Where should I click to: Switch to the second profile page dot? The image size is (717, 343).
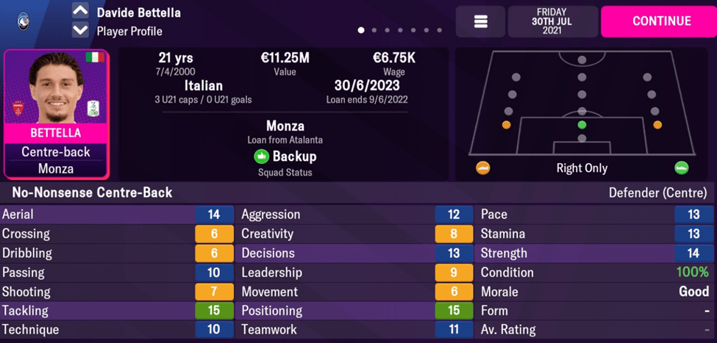click(374, 31)
